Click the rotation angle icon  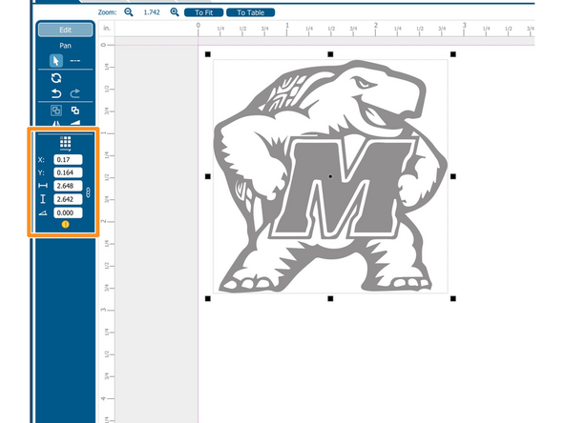click(x=43, y=213)
